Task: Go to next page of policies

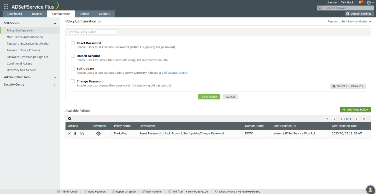Action: (357, 119)
